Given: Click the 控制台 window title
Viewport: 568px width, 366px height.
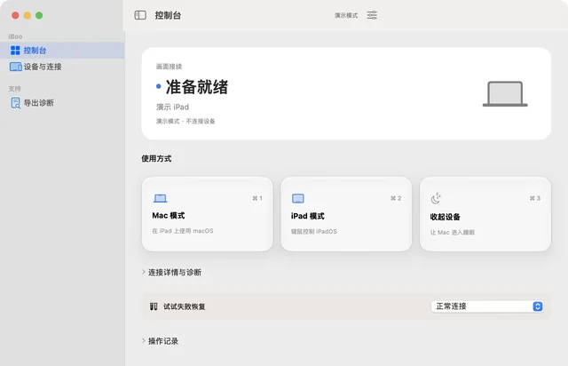Looking at the screenshot, I should (x=168, y=15).
